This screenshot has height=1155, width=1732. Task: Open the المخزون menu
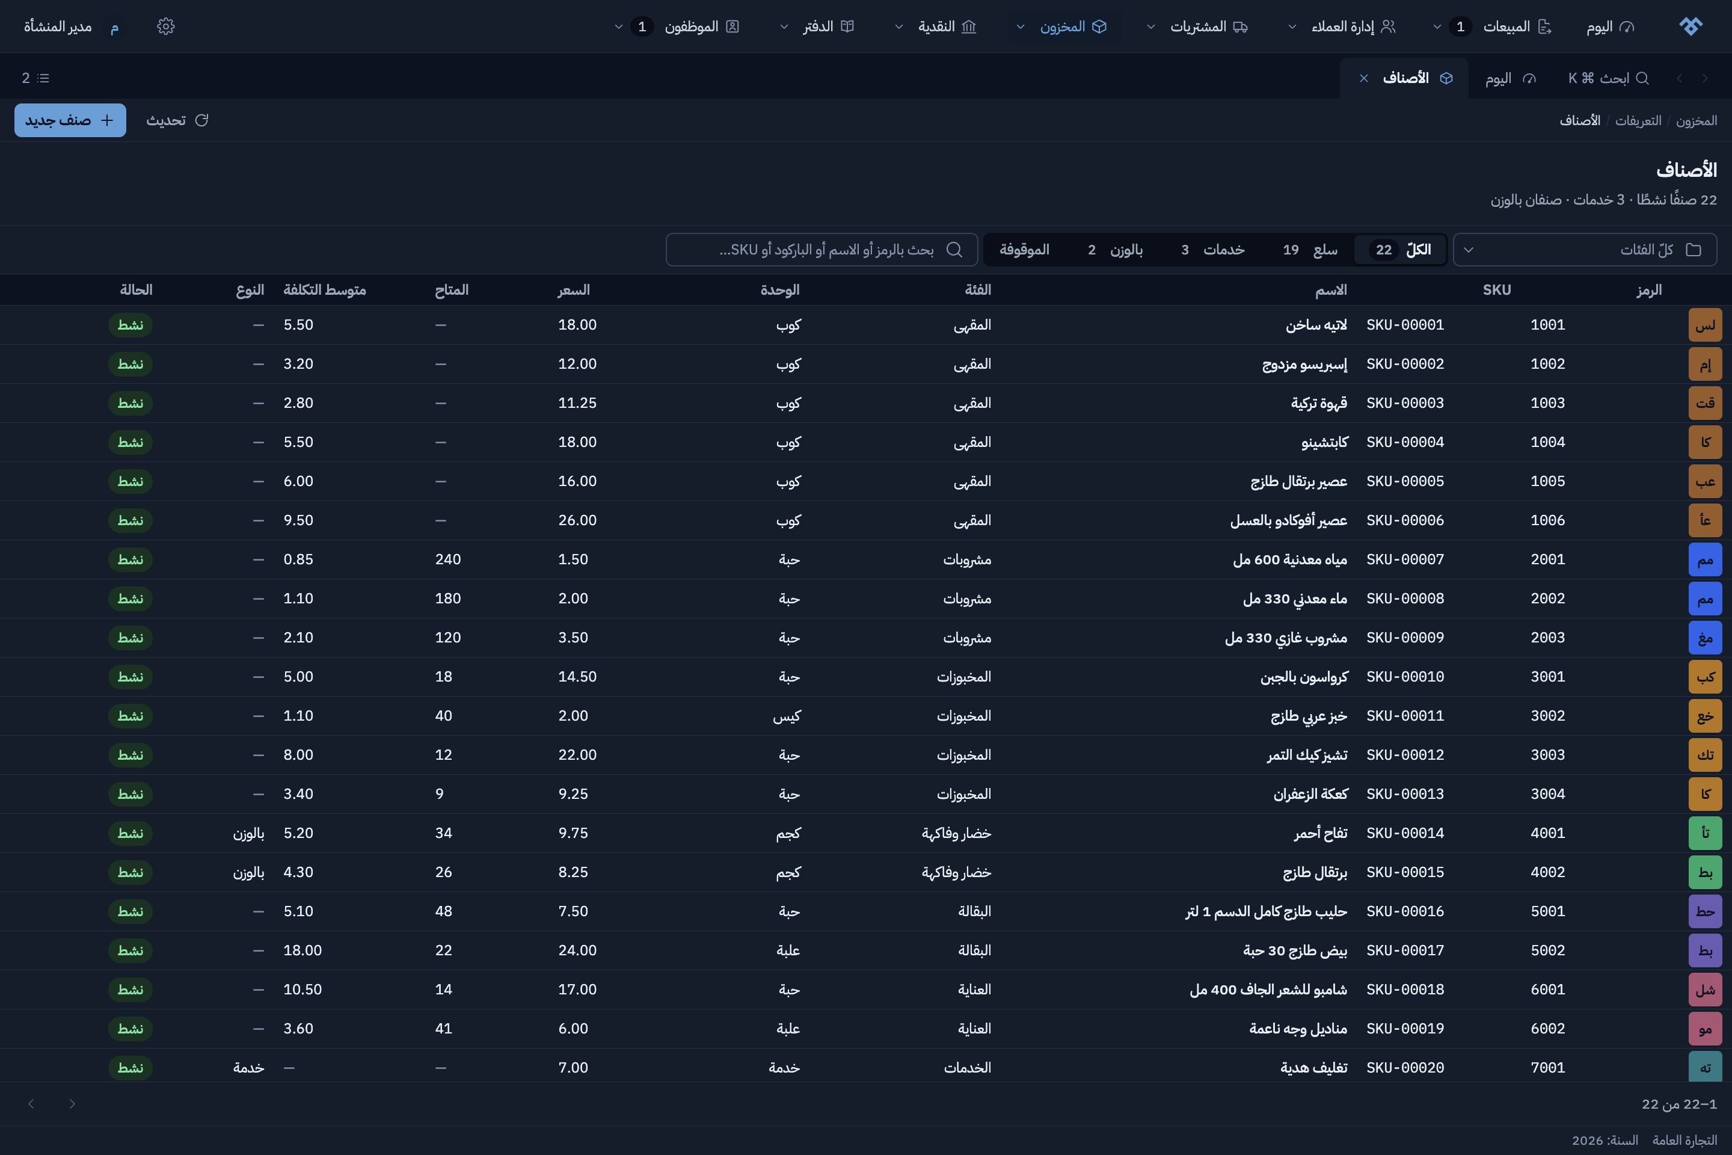click(x=1063, y=26)
